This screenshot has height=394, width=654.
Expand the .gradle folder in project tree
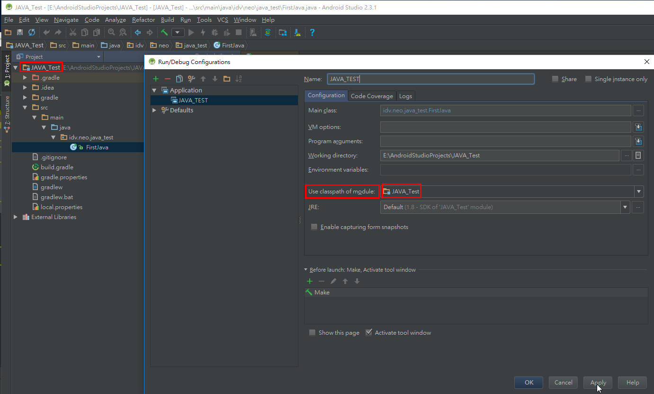click(x=25, y=78)
